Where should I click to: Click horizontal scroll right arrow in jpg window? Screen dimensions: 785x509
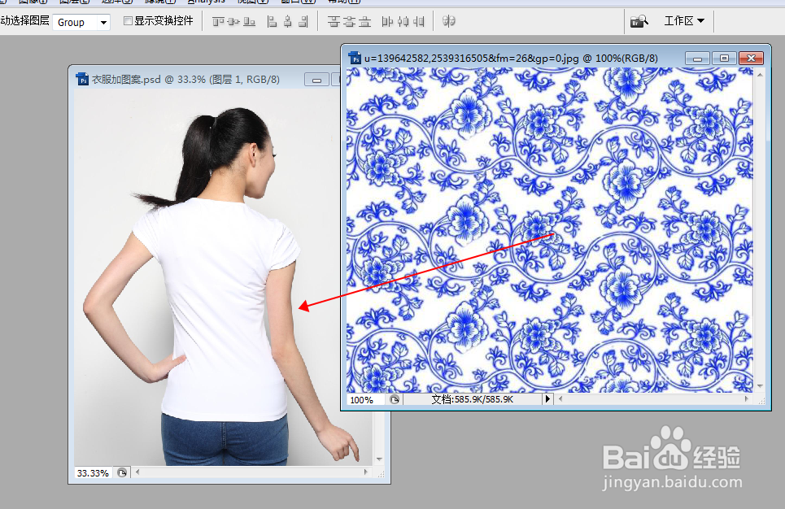click(747, 399)
